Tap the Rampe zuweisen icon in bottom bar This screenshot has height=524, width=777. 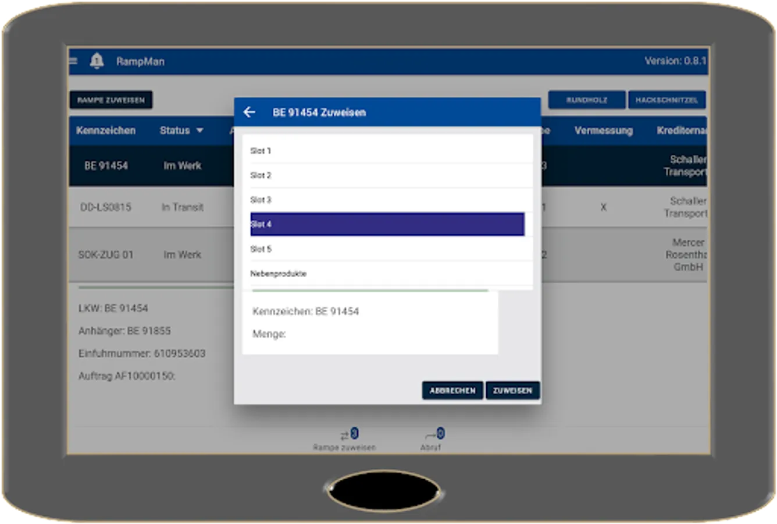coord(343,436)
